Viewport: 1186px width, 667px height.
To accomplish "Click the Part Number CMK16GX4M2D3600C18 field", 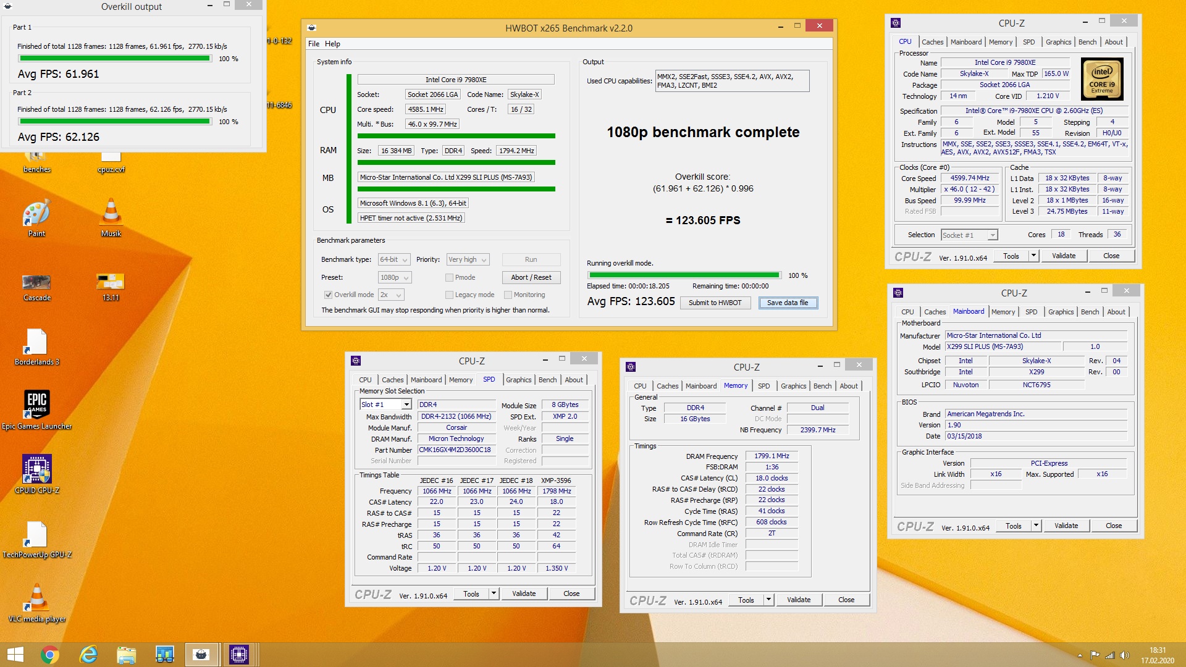I will tap(456, 450).
